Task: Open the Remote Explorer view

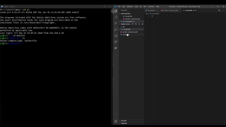Action: [x=116, y=36]
